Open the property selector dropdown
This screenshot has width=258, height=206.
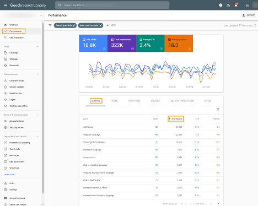pos(23,15)
